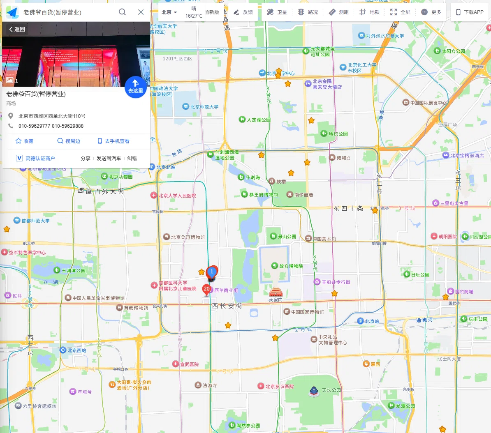The width and height of the screenshot is (491, 433).
Task: Click the 三里屯太古里 shopping icon
Action: coord(435,203)
